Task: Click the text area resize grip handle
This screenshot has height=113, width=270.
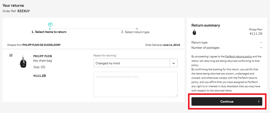Action: point(176,96)
